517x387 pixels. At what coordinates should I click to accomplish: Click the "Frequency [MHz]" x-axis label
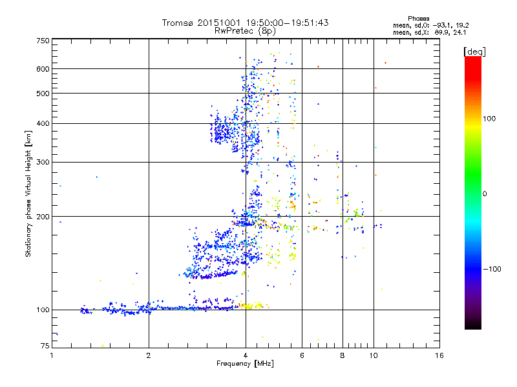pos(245,364)
